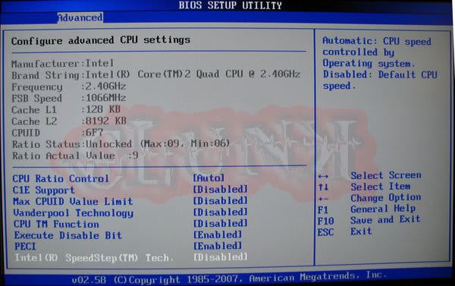
Task: Toggle PECI [Enabled] value
Action: click(x=218, y=246)
